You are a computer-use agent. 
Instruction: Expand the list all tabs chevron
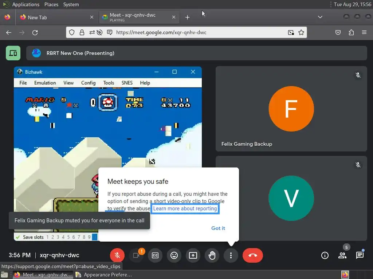tap(320, 17)
